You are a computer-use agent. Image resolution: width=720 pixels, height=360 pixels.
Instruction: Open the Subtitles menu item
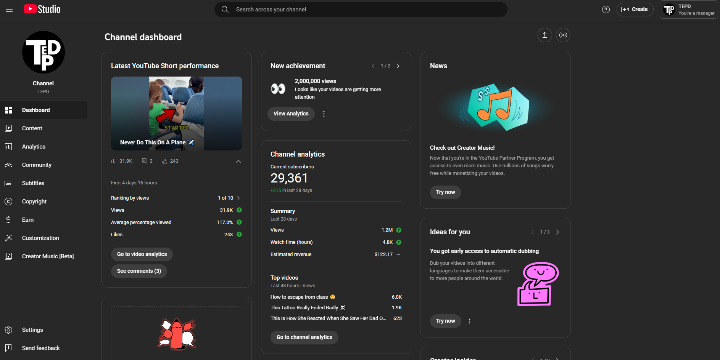click(43, 183)
